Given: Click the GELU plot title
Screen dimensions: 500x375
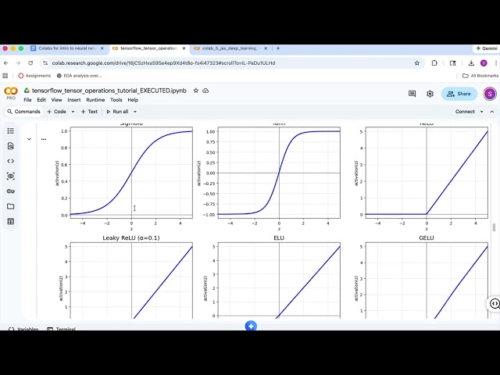Looking at the screenshot, I should coord(427,237).
